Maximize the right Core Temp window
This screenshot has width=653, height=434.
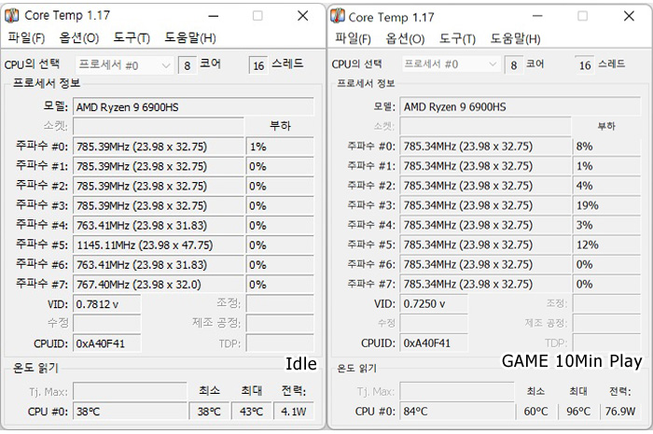[582, 17]
